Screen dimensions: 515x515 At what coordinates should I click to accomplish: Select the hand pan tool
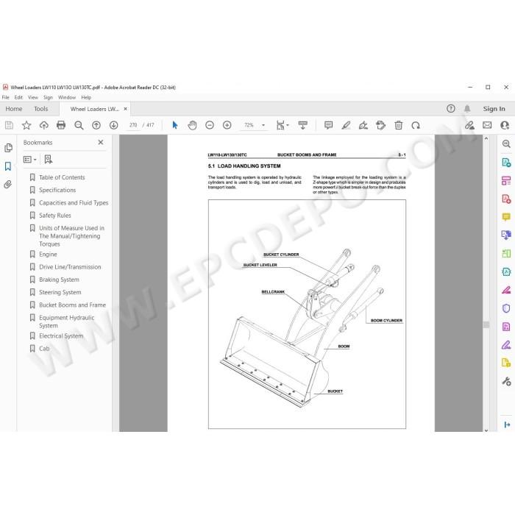point(192,125)
